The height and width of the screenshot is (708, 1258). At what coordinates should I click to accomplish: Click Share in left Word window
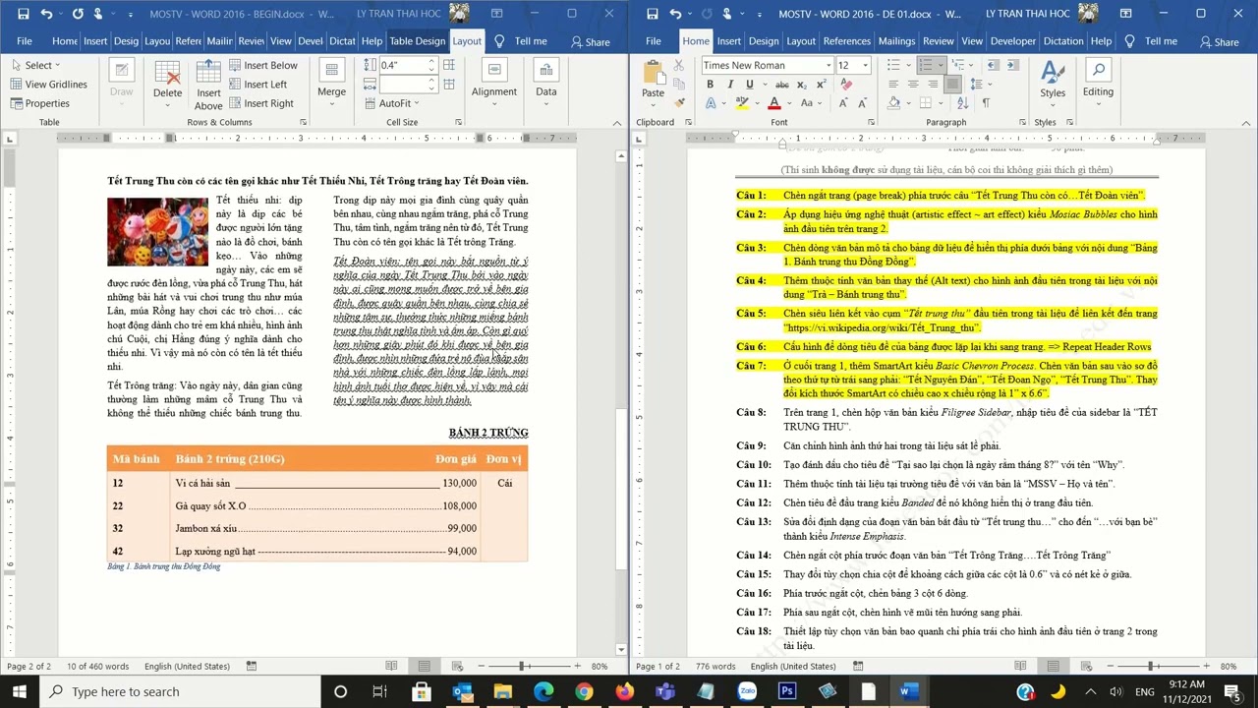tap(590, 41)
